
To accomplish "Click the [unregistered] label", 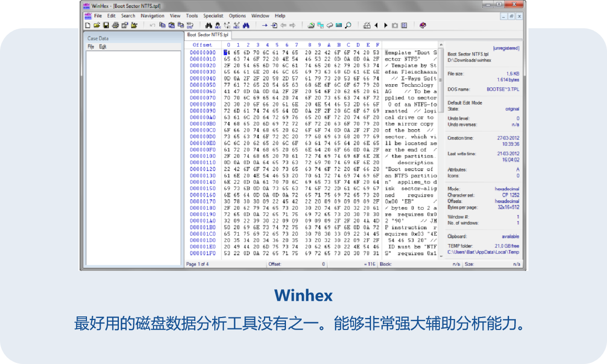I will (x=506, y=48).
